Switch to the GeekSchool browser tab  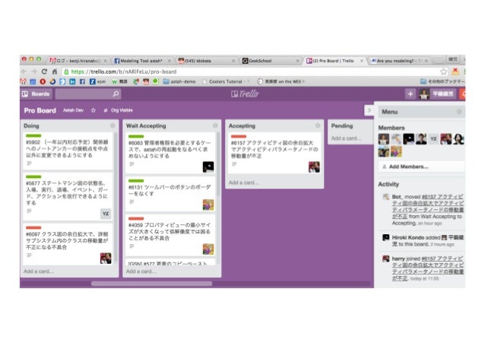point(270,61)
